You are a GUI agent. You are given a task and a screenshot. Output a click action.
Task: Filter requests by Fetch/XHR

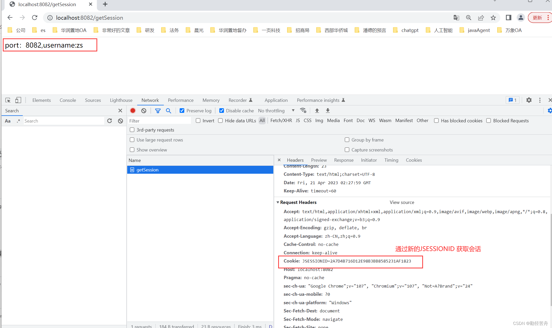pyautogui.click(x=281, y=121)
